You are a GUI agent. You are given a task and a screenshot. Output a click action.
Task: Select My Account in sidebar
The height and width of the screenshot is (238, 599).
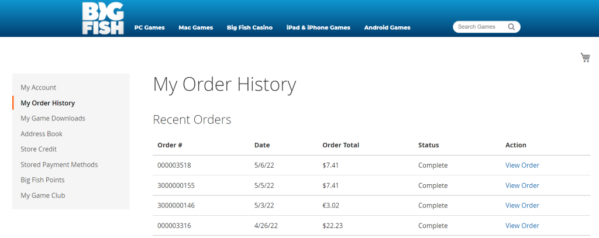click(39, 88)
